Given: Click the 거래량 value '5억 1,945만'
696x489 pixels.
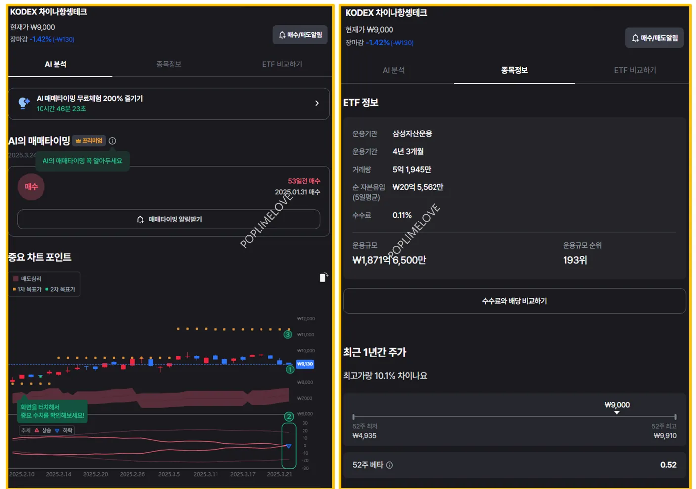Looking at the screenshot, I should (412, 169).
